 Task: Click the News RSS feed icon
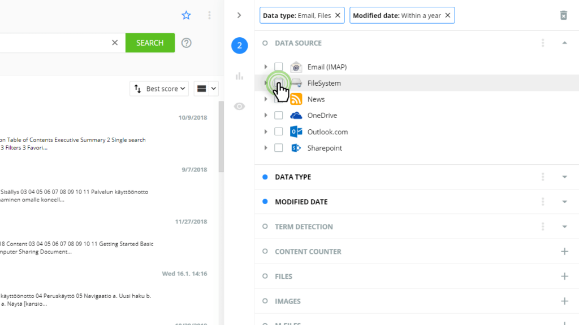point(296,99)
